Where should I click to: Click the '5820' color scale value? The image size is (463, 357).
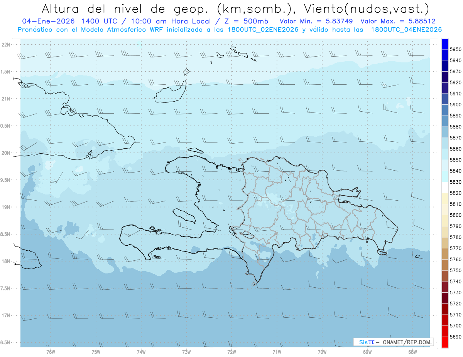point(455,193)
